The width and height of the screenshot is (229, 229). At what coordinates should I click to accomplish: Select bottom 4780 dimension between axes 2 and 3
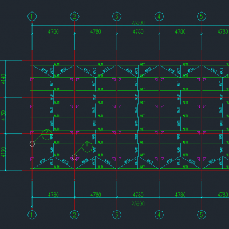tap(96, 195)
